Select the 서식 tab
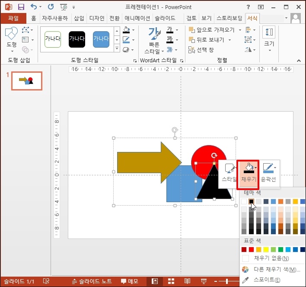The height and width of the screenshot is (287, 306). [x=252, y=18]
